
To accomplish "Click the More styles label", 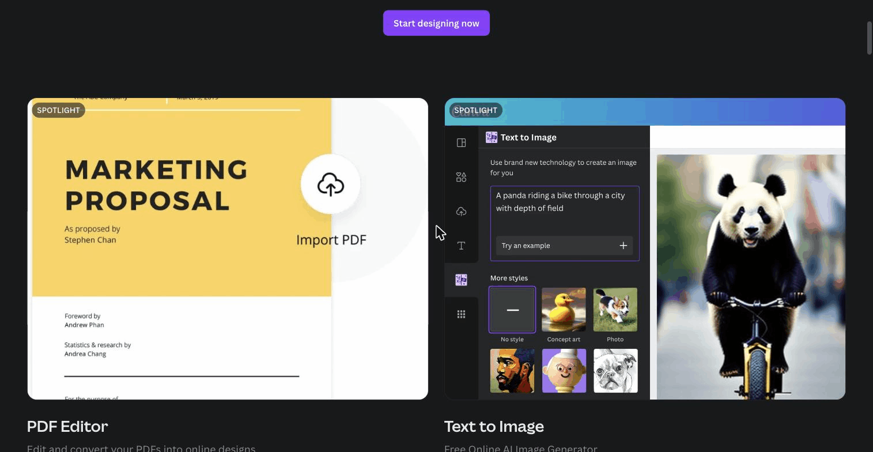I will [x=509, y=278].
